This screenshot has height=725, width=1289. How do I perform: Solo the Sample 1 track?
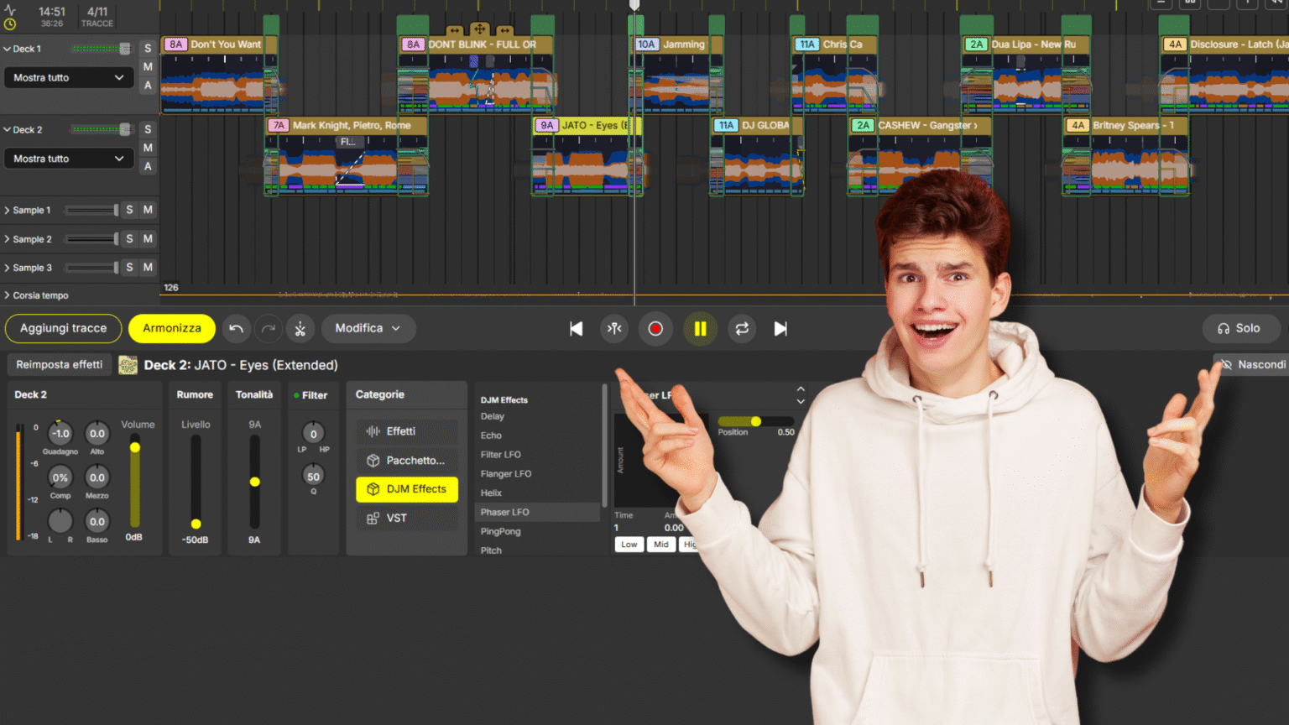(x=129, y=210)
